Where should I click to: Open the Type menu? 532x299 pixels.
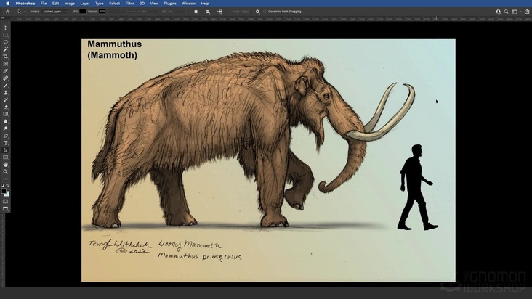pyautogui.click(x=100, y=4)
